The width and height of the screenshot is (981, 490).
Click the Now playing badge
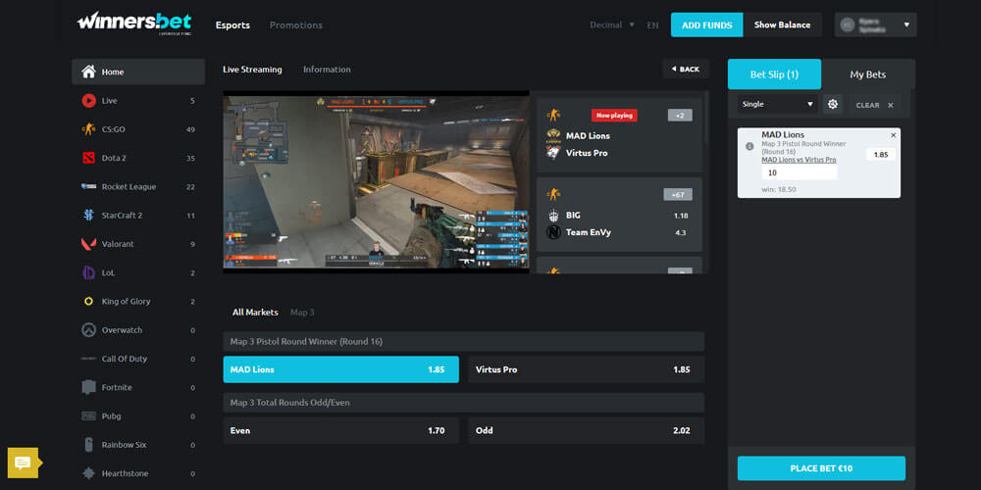tap(614, 115)
